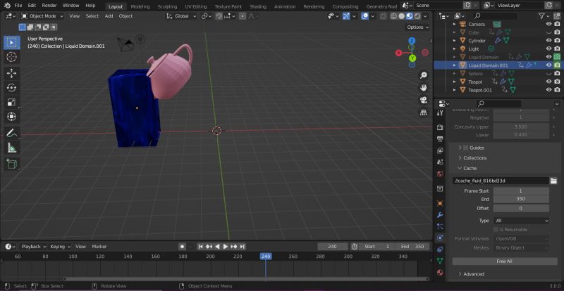This screenshot has height=291, width=564.
Task: Hide Cylinder with its eye icon
Action: click(x=549, y=41)
